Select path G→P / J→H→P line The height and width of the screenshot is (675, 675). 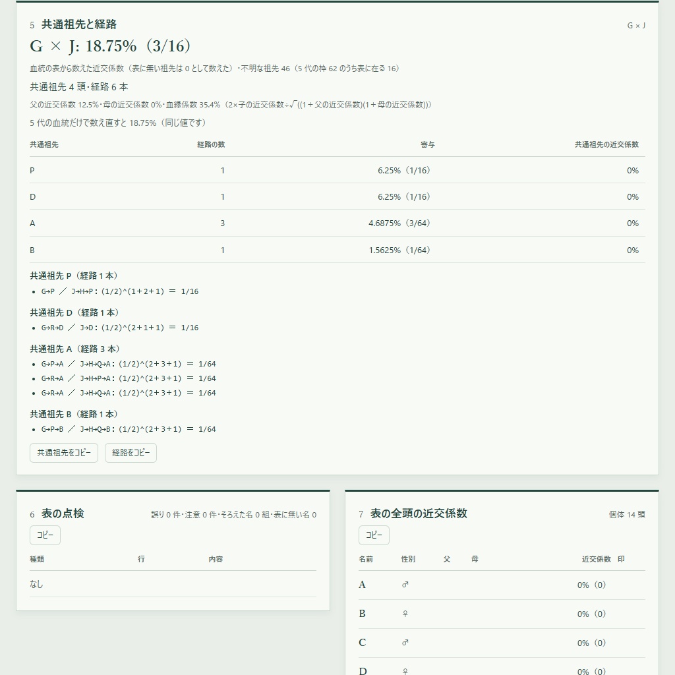click(x=120, y=291)
